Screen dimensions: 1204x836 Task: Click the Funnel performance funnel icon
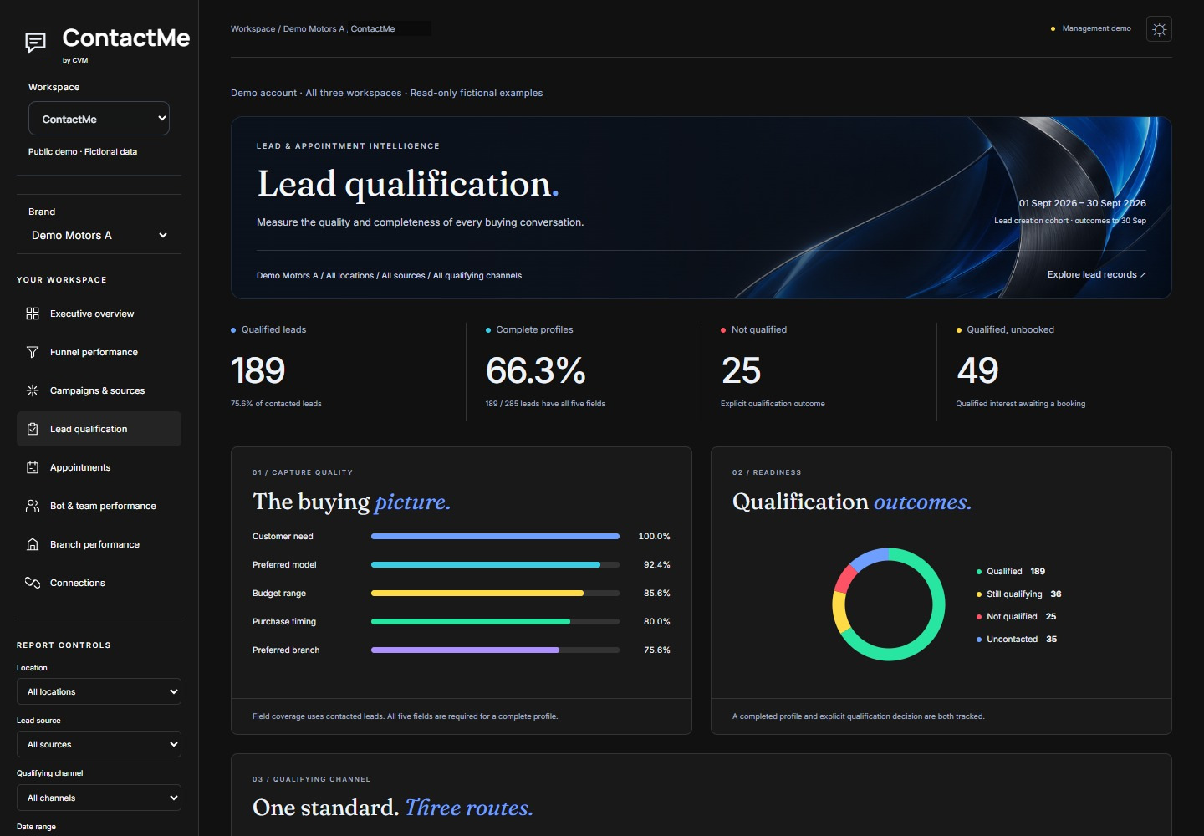(x=33, y=352)
